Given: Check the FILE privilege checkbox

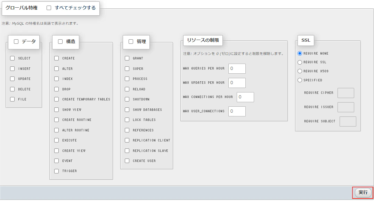Looking at the screenshot, I should pyautogui.click(x=13, y=99).
